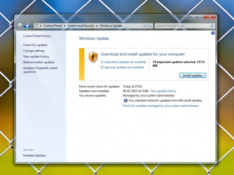The height and width of the screenshot is (175, 234).
Task: Open the recent pages arrow beside Forward
Action: point(32,26)
